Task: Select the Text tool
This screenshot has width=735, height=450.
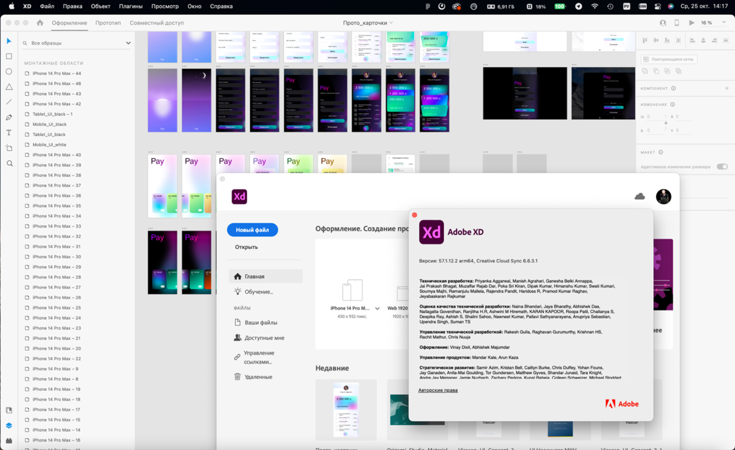Action: click(x=9, y=133)
